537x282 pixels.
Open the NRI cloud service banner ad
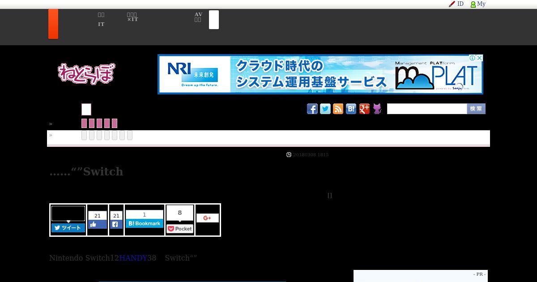pos(320,74)
